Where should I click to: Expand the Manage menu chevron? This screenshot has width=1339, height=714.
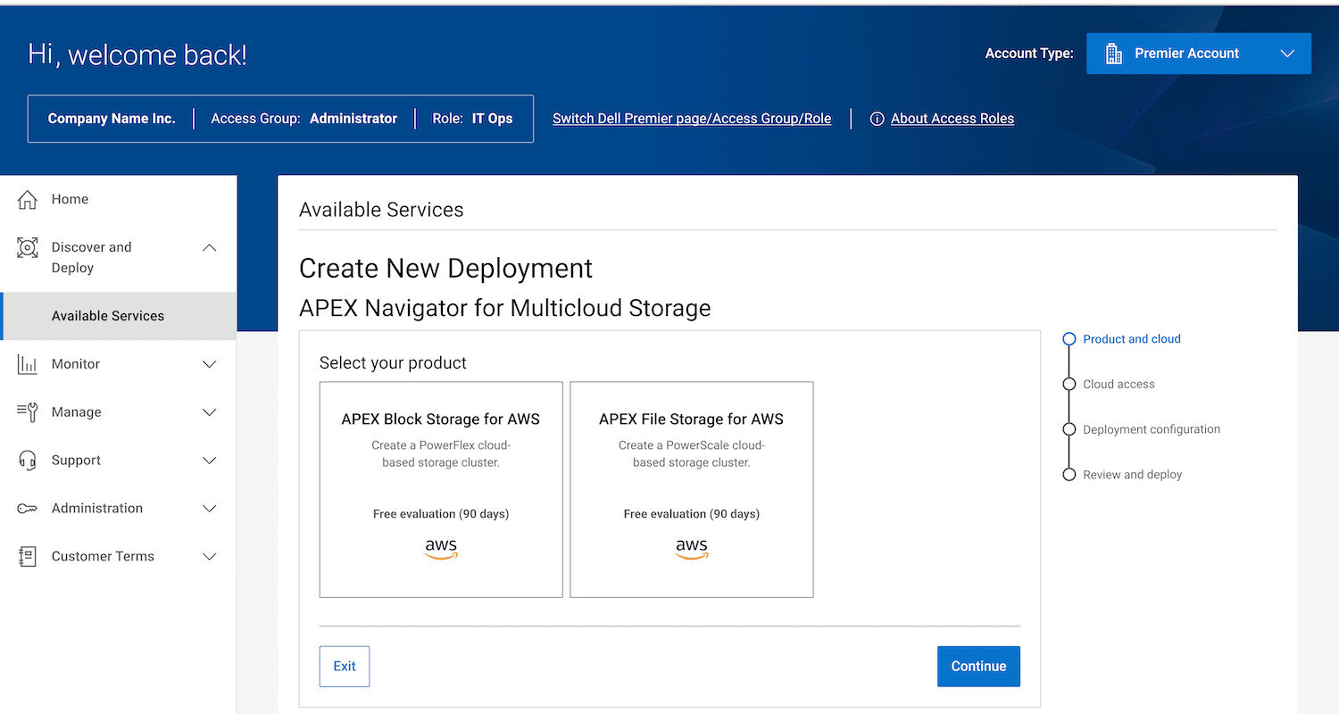coord(210,412)
